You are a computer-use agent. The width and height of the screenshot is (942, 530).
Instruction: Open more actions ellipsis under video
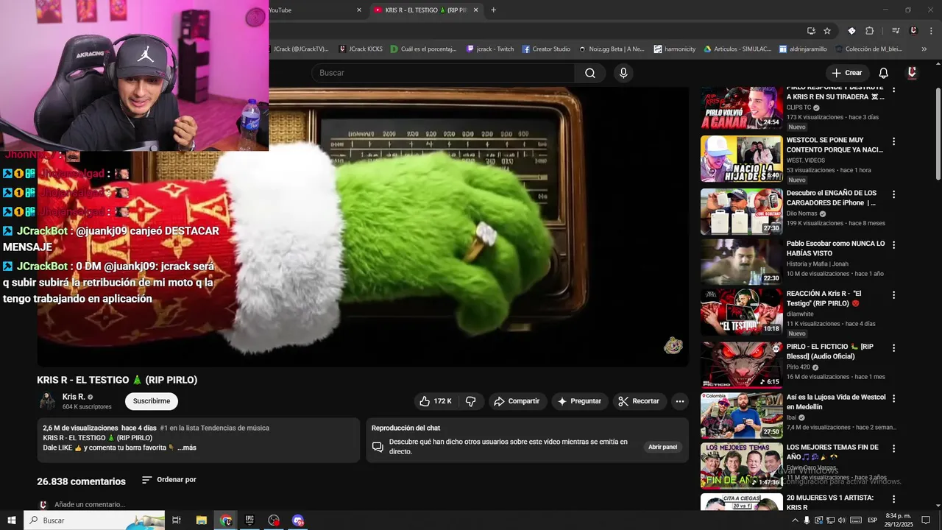pos(680,401)
